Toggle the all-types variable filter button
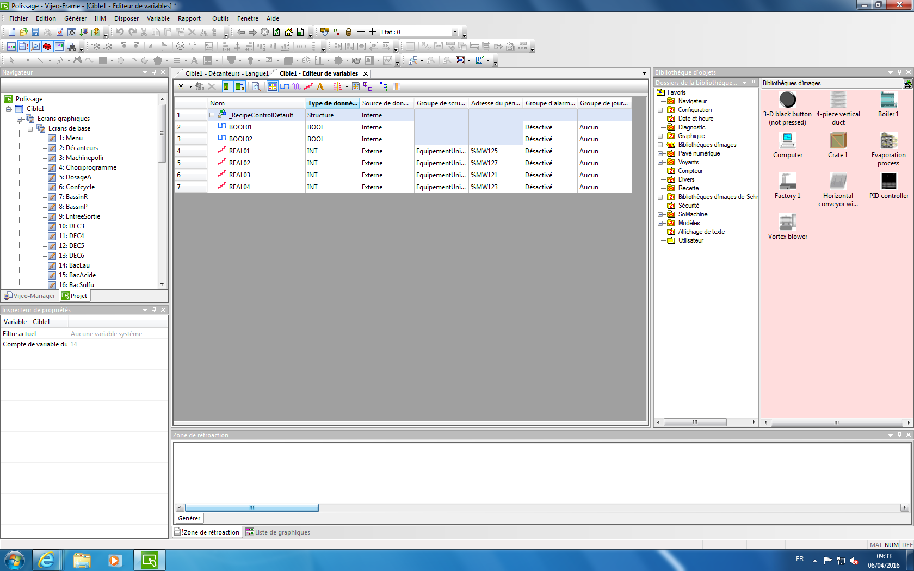 (273, 86)
